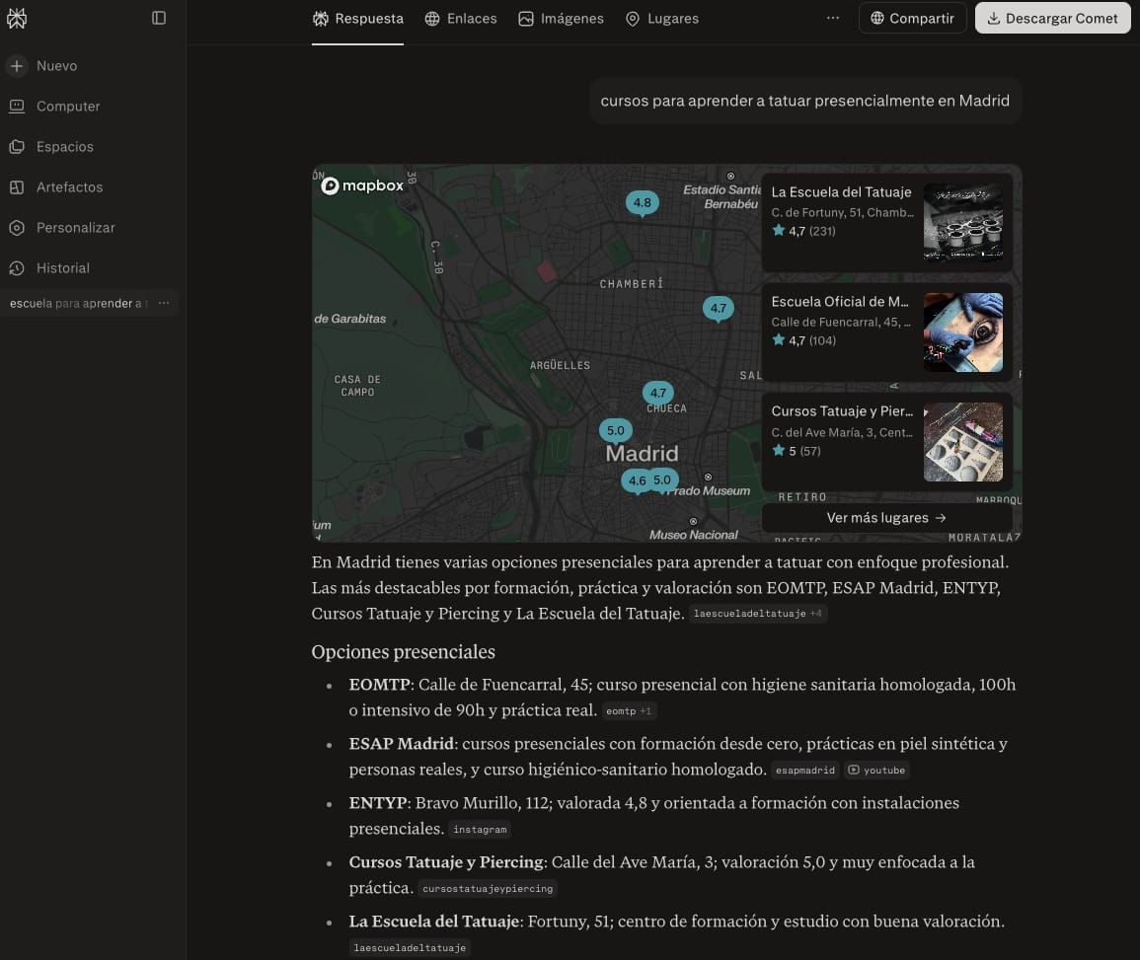Switch to the Enlaces tab
1140x960 pixels.
(461, 19)
